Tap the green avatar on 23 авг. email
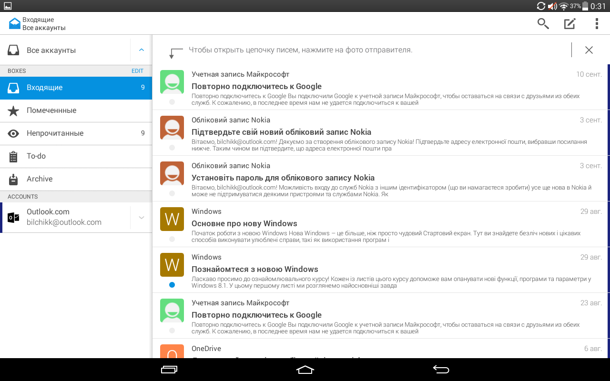The image size is (610, 381). [172, 311]
